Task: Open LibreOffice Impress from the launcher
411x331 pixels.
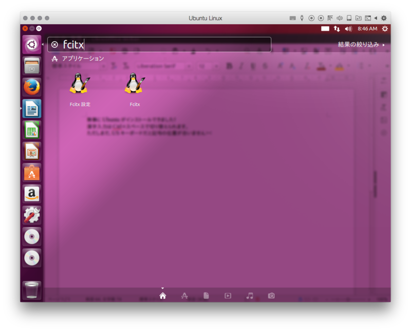Action: 32,151
